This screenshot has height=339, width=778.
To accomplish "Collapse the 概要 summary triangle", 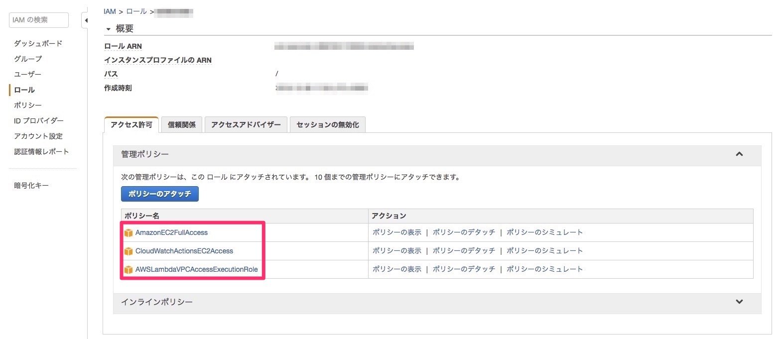I will coord(108,29).
